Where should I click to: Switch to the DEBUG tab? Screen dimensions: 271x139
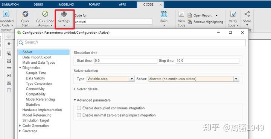38,4
